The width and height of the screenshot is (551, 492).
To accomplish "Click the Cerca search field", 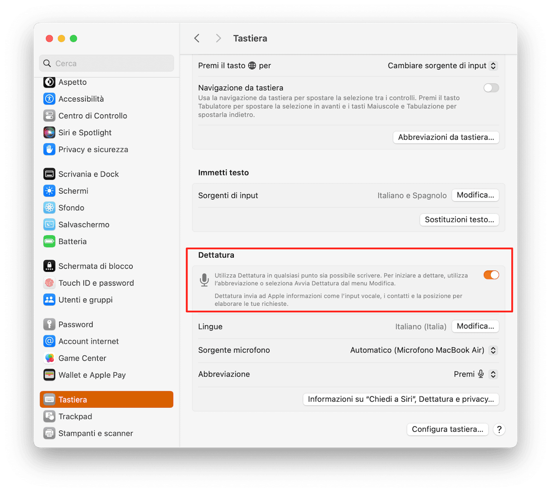I will (x=106, y=63).
